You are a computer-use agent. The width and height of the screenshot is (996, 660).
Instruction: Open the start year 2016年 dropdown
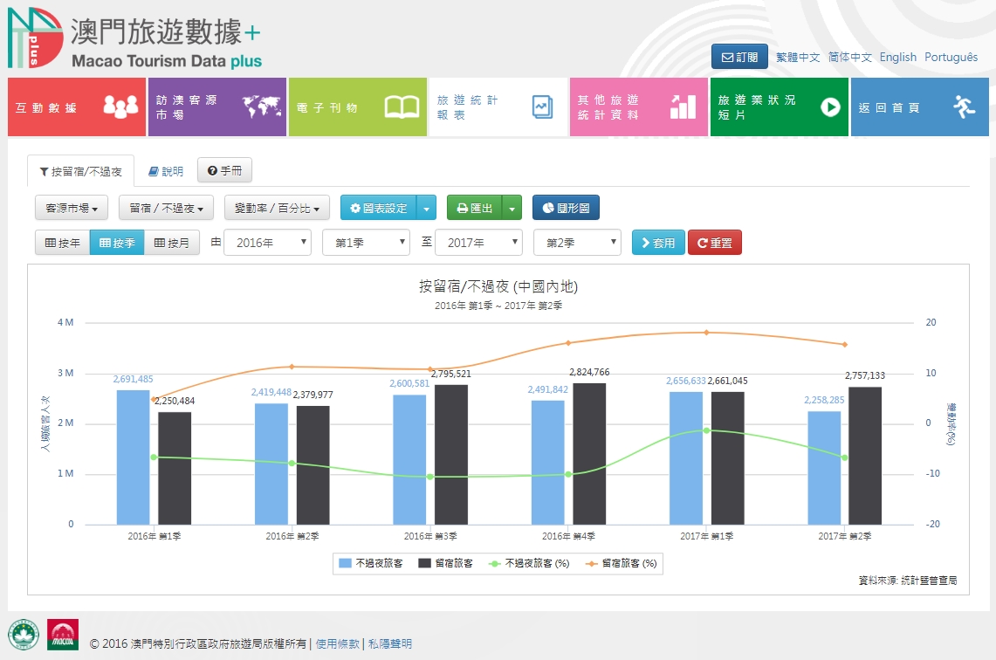(x=267, y=243)
